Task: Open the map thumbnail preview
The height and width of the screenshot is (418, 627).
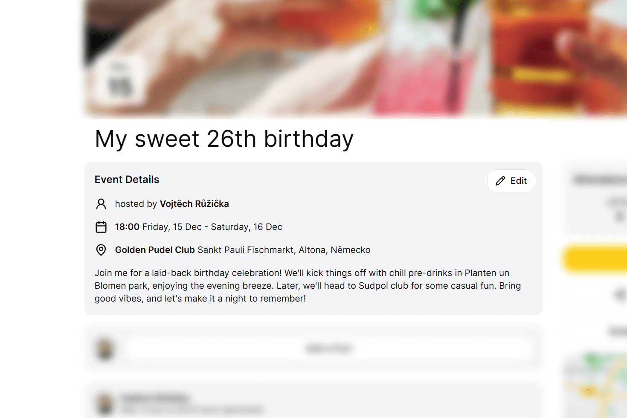Action: 597,384
